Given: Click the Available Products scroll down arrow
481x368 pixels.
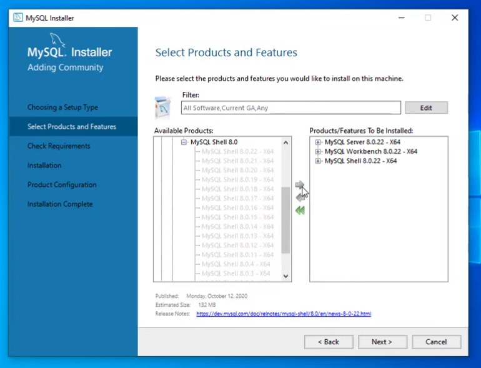Looking at the screenshot, I should [285, 276].
